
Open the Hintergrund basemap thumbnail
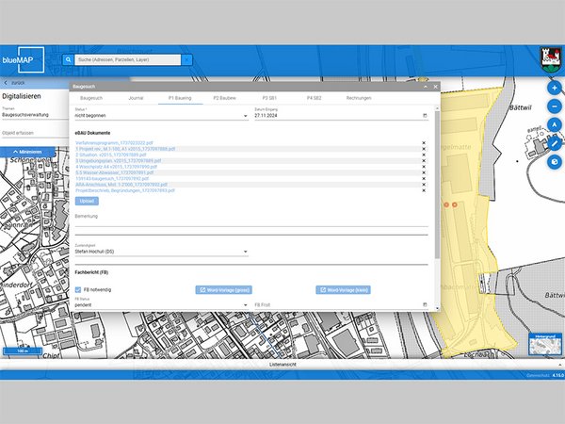(x=545, y=344)
